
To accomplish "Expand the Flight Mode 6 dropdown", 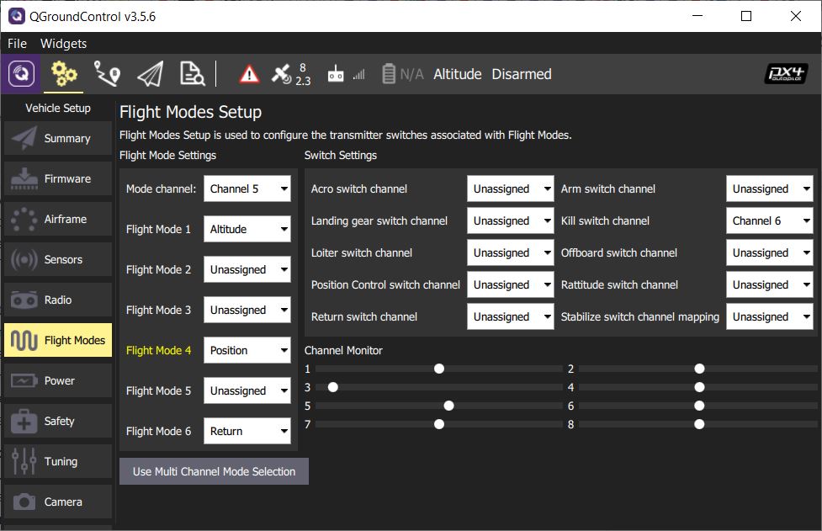I will point(247,431).
